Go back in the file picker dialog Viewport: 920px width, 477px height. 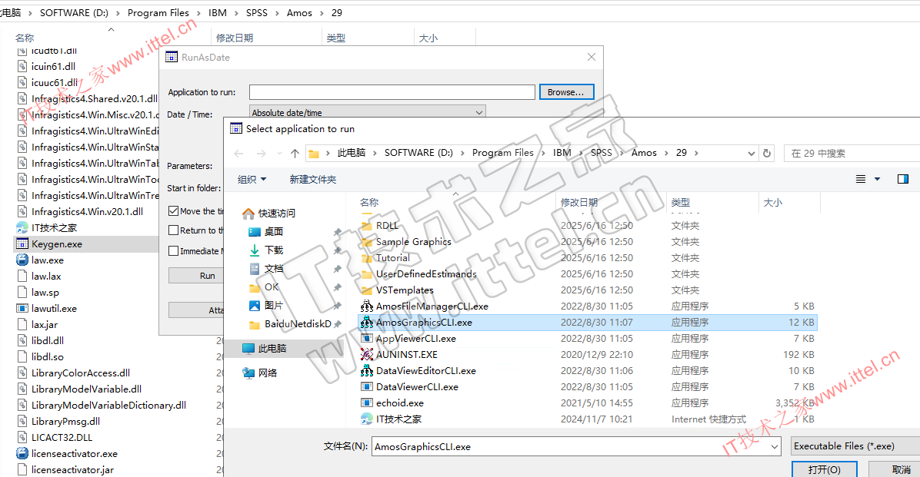point(238,154)
